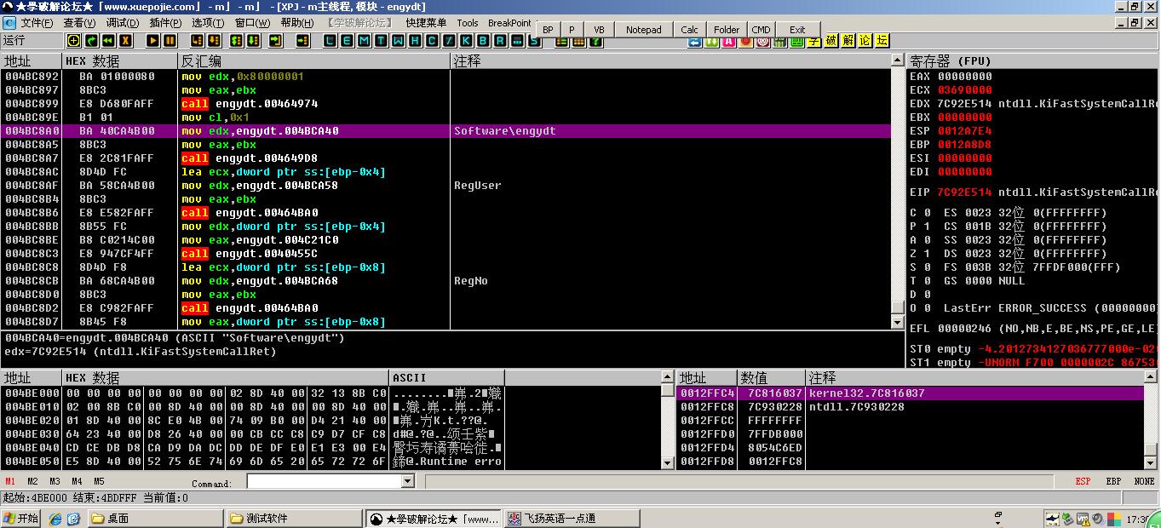1161x528 pixels.
Task: Switch to memory dump tab M2
Action: coord(32,482)
